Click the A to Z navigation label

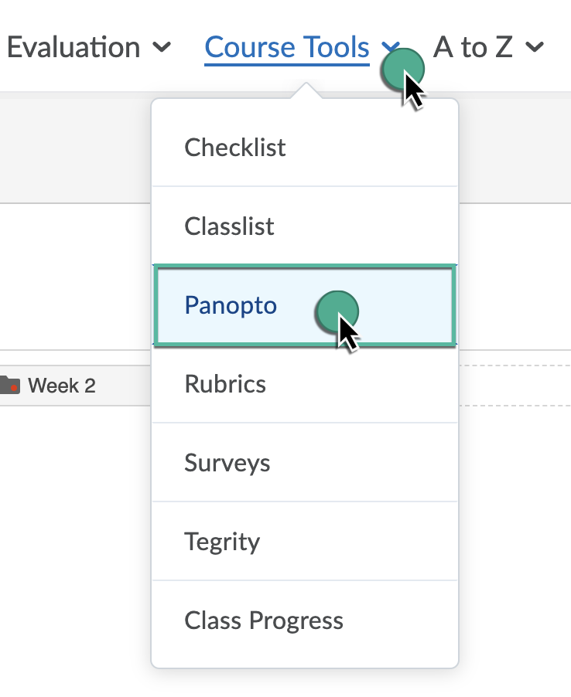(473, 48)
